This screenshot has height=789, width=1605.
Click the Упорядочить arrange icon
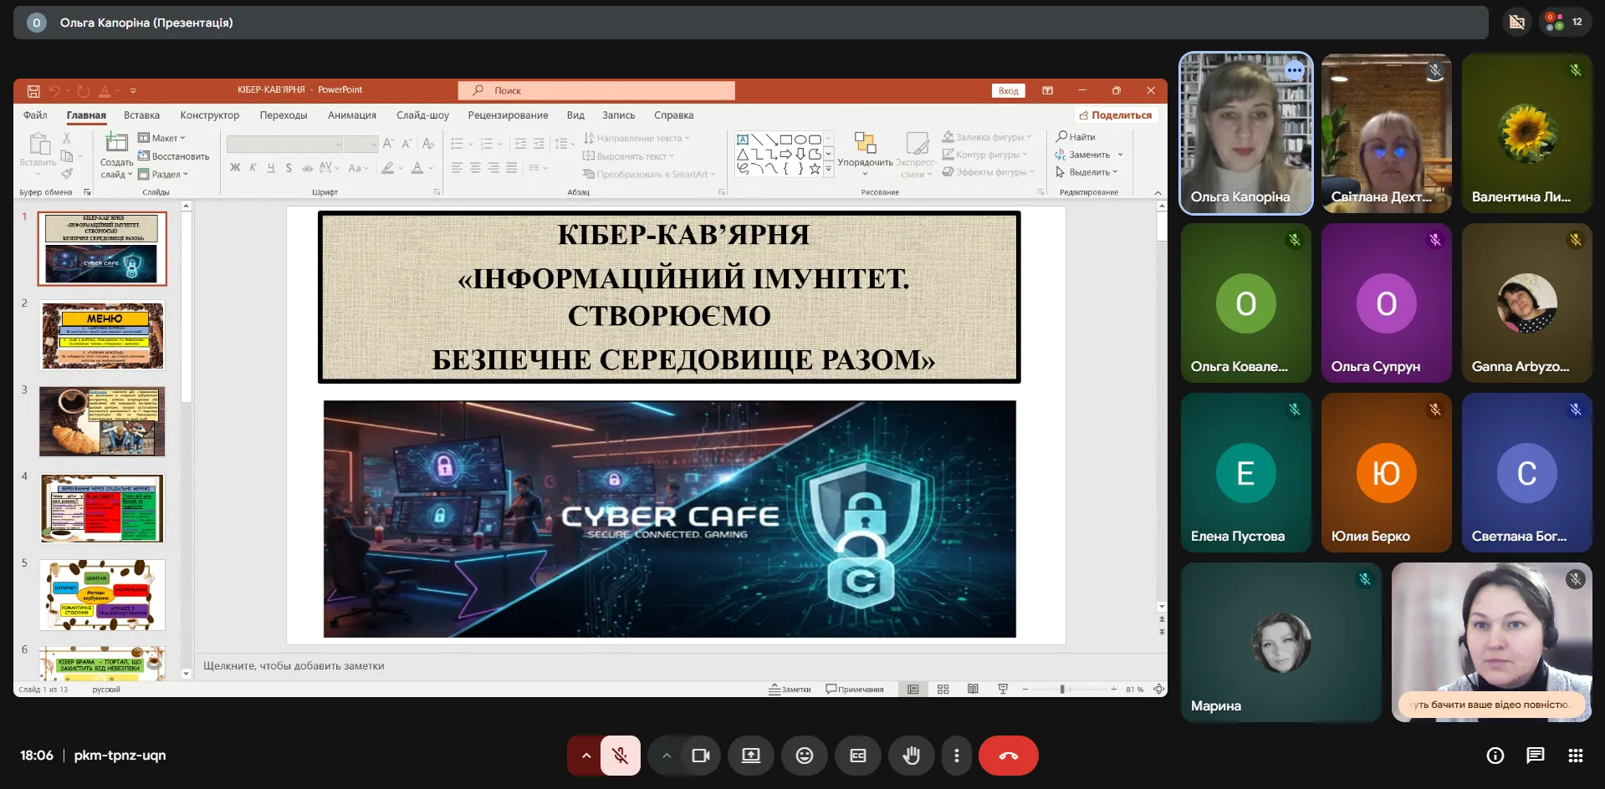tap(865, 143)
